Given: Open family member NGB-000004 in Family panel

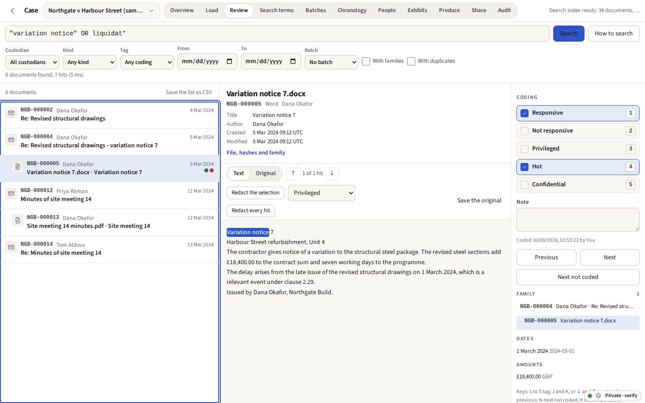Looking at the screenshot, I should click(578, 306).
